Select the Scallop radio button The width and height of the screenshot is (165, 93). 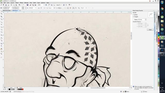point(133,15)
